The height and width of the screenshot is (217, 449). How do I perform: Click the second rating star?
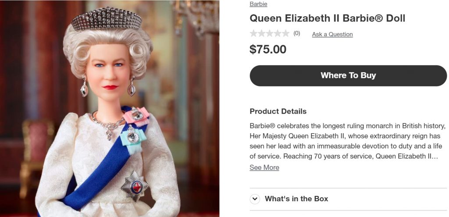point(261,33)
